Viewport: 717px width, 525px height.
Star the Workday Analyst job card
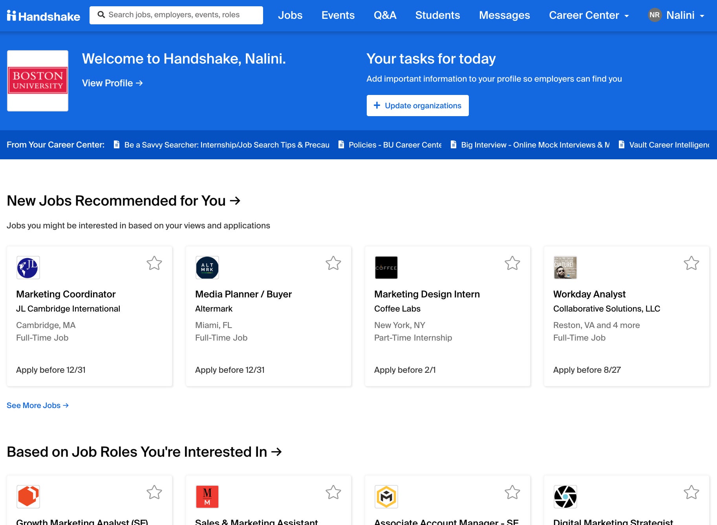click(691, 263)
